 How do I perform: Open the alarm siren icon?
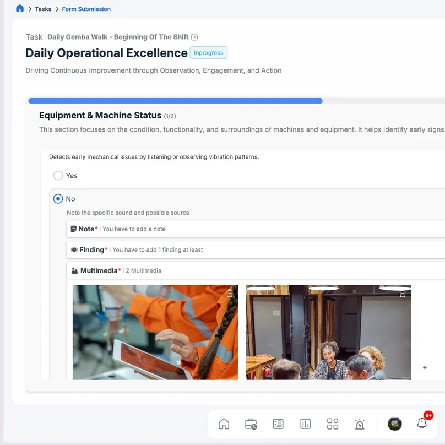click(x=360, y=424)
